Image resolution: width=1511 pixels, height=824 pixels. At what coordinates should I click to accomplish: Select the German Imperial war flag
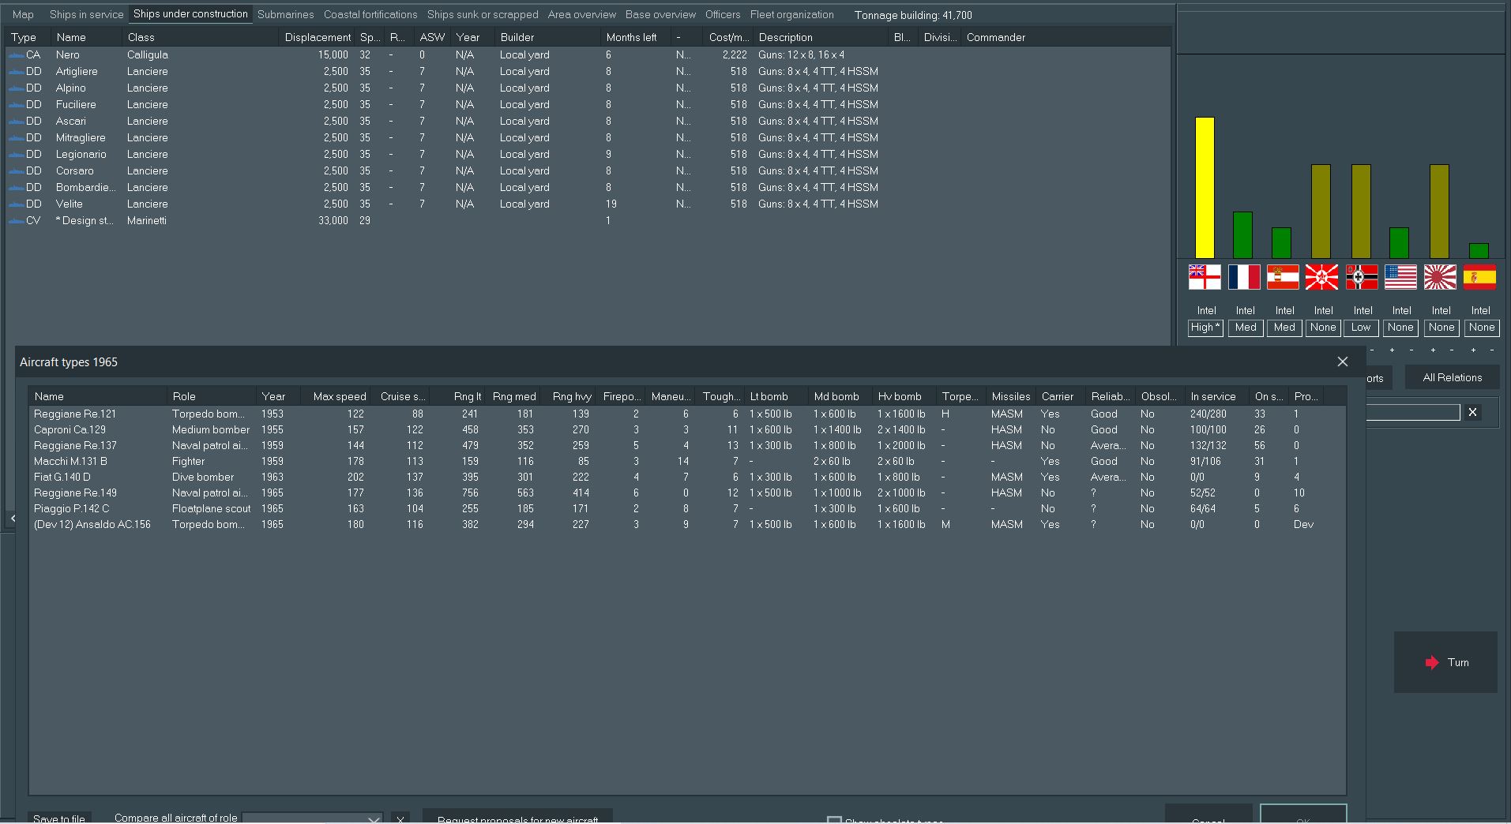[x=1362, y=277]
